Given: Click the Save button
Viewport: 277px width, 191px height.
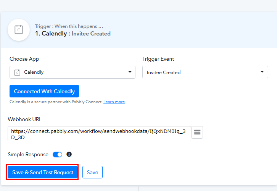Looking at the screenshot, I should (92, 172).
